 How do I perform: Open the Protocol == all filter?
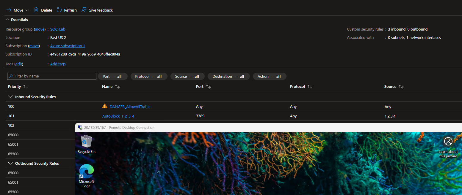coord(148,76)
